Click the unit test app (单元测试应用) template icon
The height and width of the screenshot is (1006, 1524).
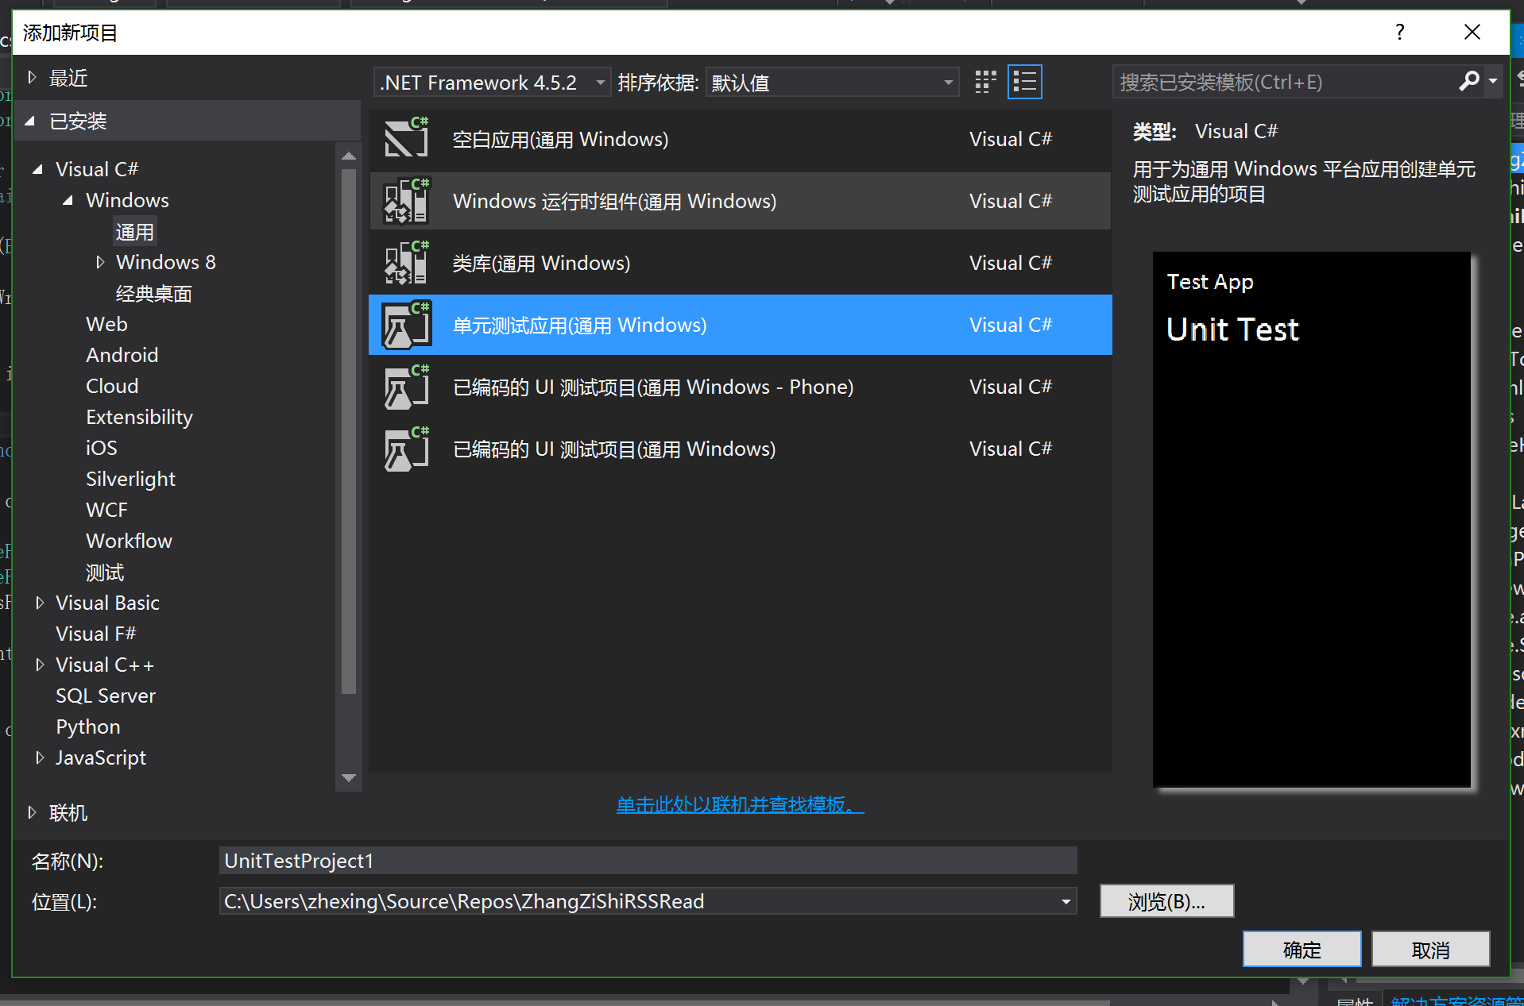pyautogui.click(x=407, y=325)
